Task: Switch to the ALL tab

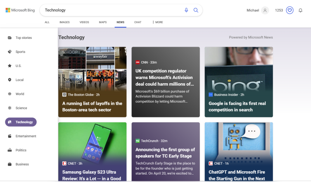Action: tap(47, 22)
